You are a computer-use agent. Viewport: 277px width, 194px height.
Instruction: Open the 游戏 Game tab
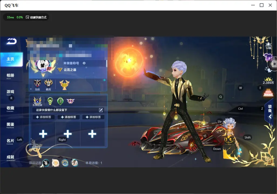[x=10, y=92]
